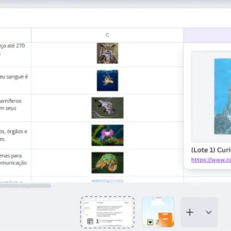The width and height of the screenshot is (231, 231).
Task: Select page 2 thumbnail with sky background
Action: pos(159,212)
